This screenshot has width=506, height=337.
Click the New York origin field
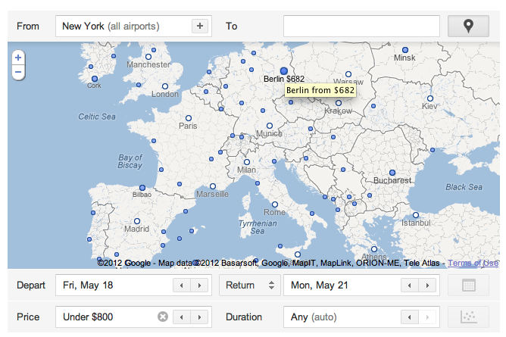click(x=121, y=26)
